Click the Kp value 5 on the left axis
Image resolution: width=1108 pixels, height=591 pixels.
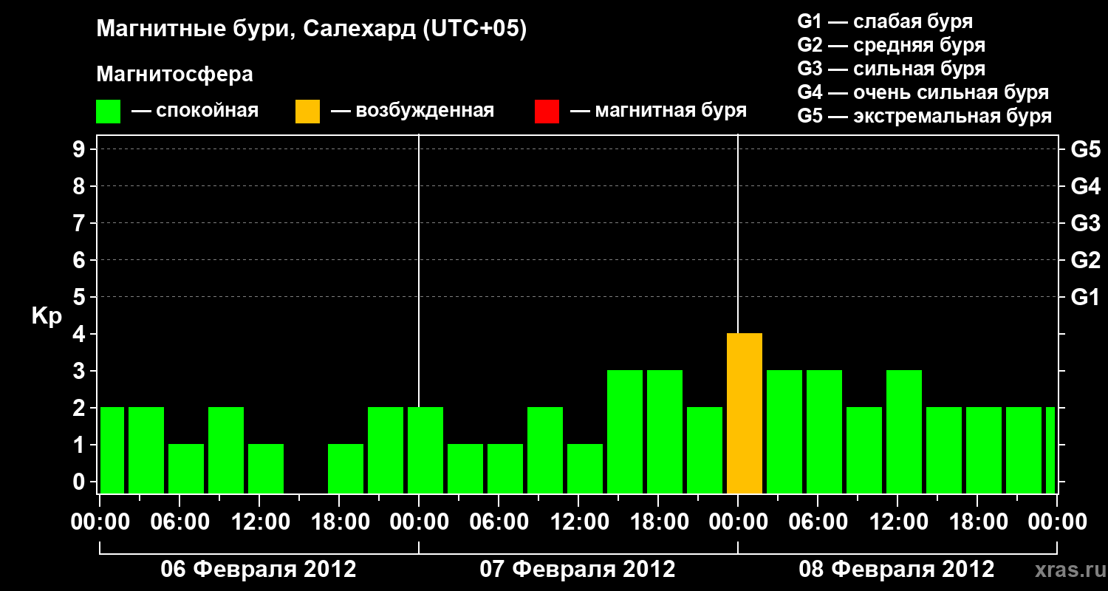81,297
